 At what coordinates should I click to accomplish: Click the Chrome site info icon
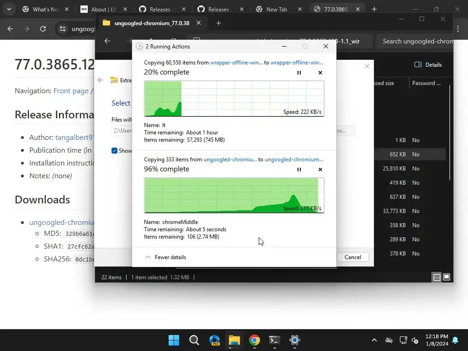click(63, 29)
